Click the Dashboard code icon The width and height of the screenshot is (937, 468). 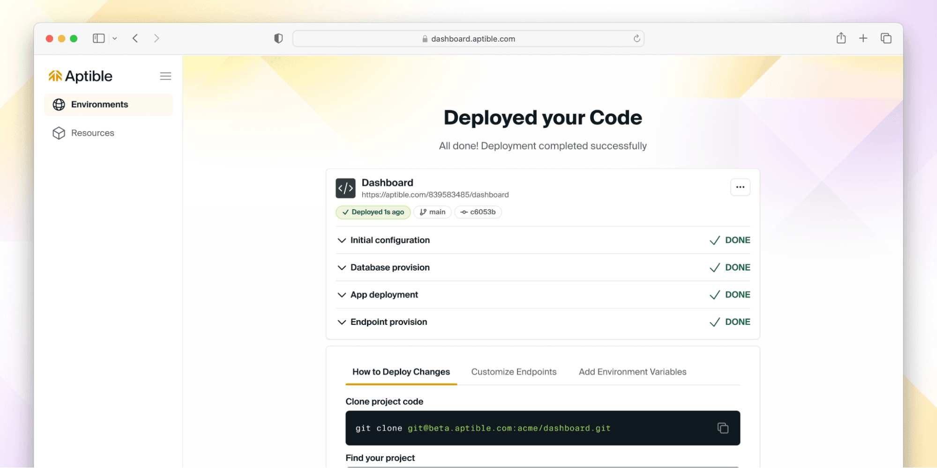tap(345, 188)
